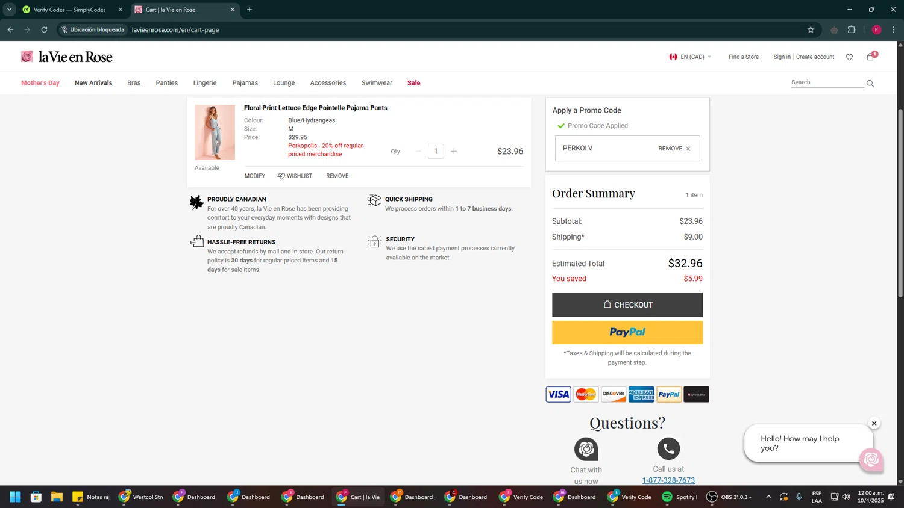Open Mother's Day menu

click(40, 83)
